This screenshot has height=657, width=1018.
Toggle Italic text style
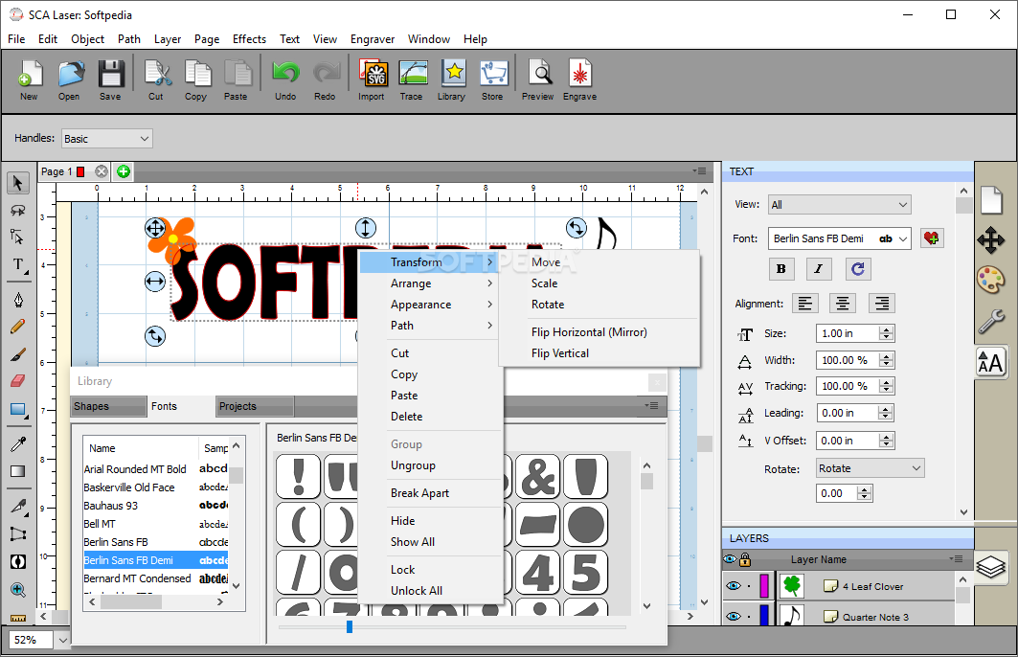(x=819, y=269)
